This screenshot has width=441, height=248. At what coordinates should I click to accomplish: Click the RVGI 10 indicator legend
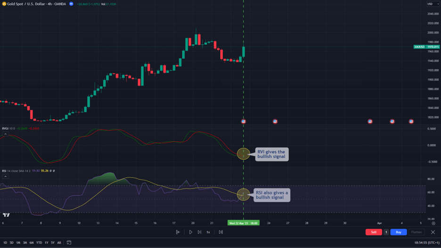(8, 129)
